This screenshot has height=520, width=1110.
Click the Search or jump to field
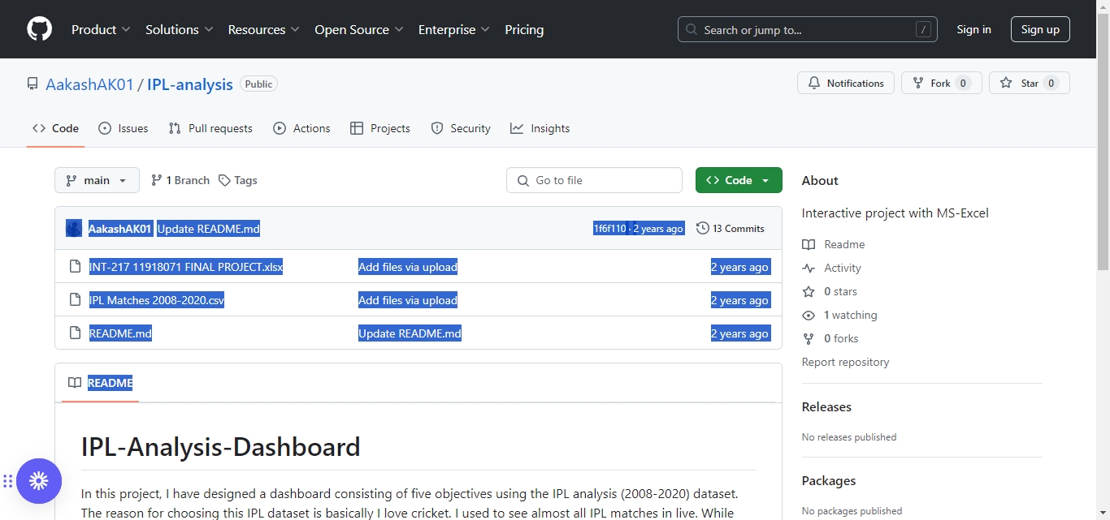coord(808,29)
